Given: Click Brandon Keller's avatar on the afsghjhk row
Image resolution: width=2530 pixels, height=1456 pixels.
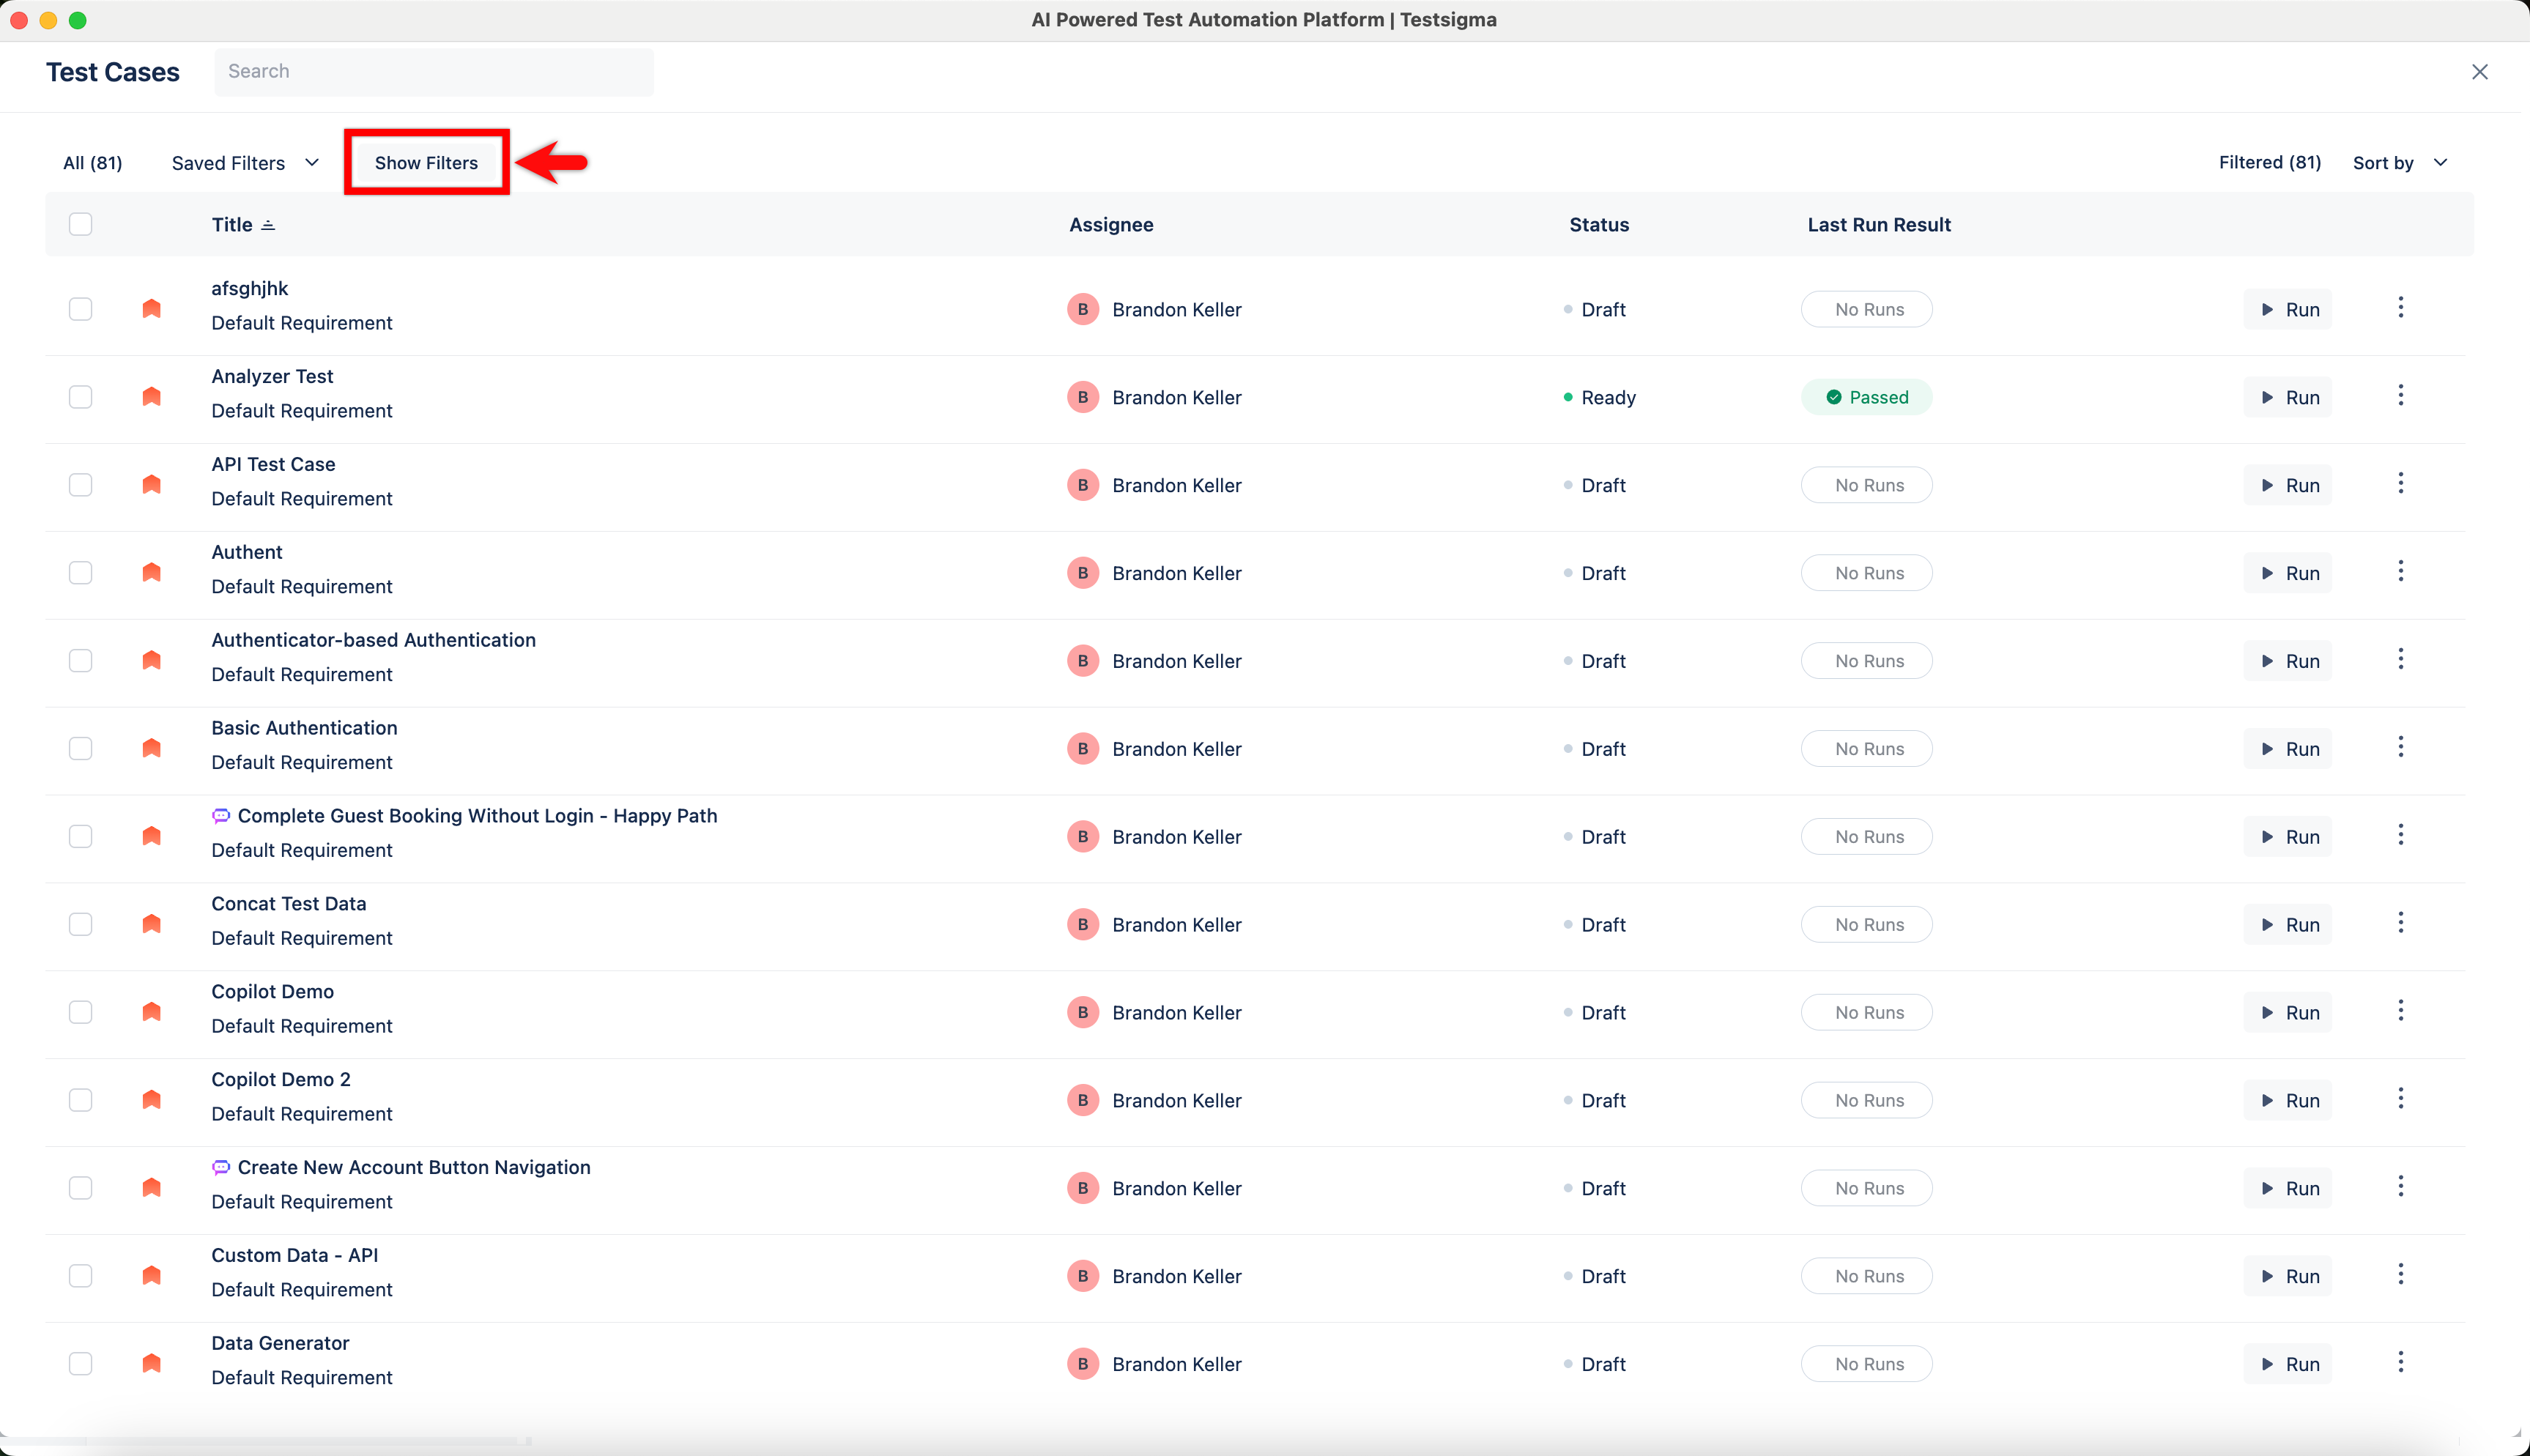Looking at the screenshot, I should click(x=1083, y=308).
